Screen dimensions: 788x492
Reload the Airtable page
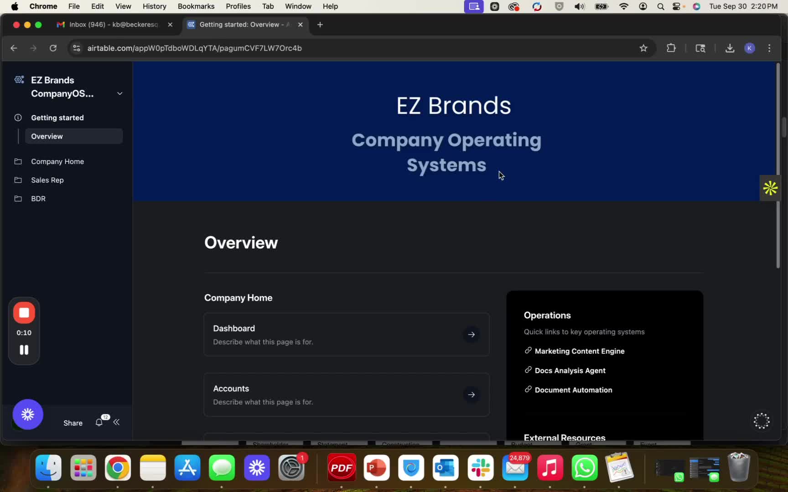pyautogui.click(x=53, y=48)
